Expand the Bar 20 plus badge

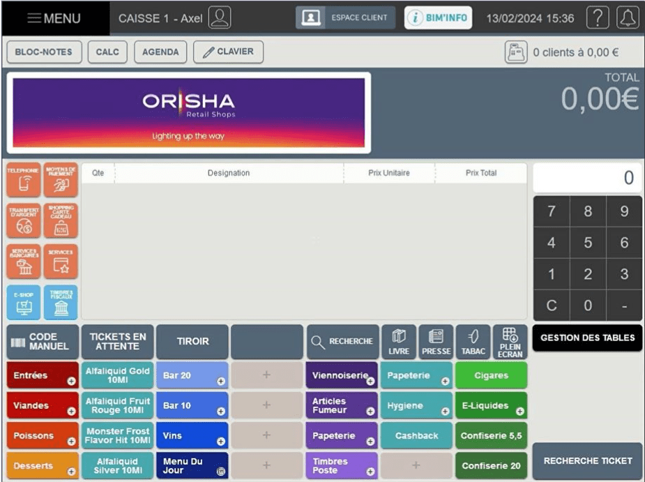(221, 381)
